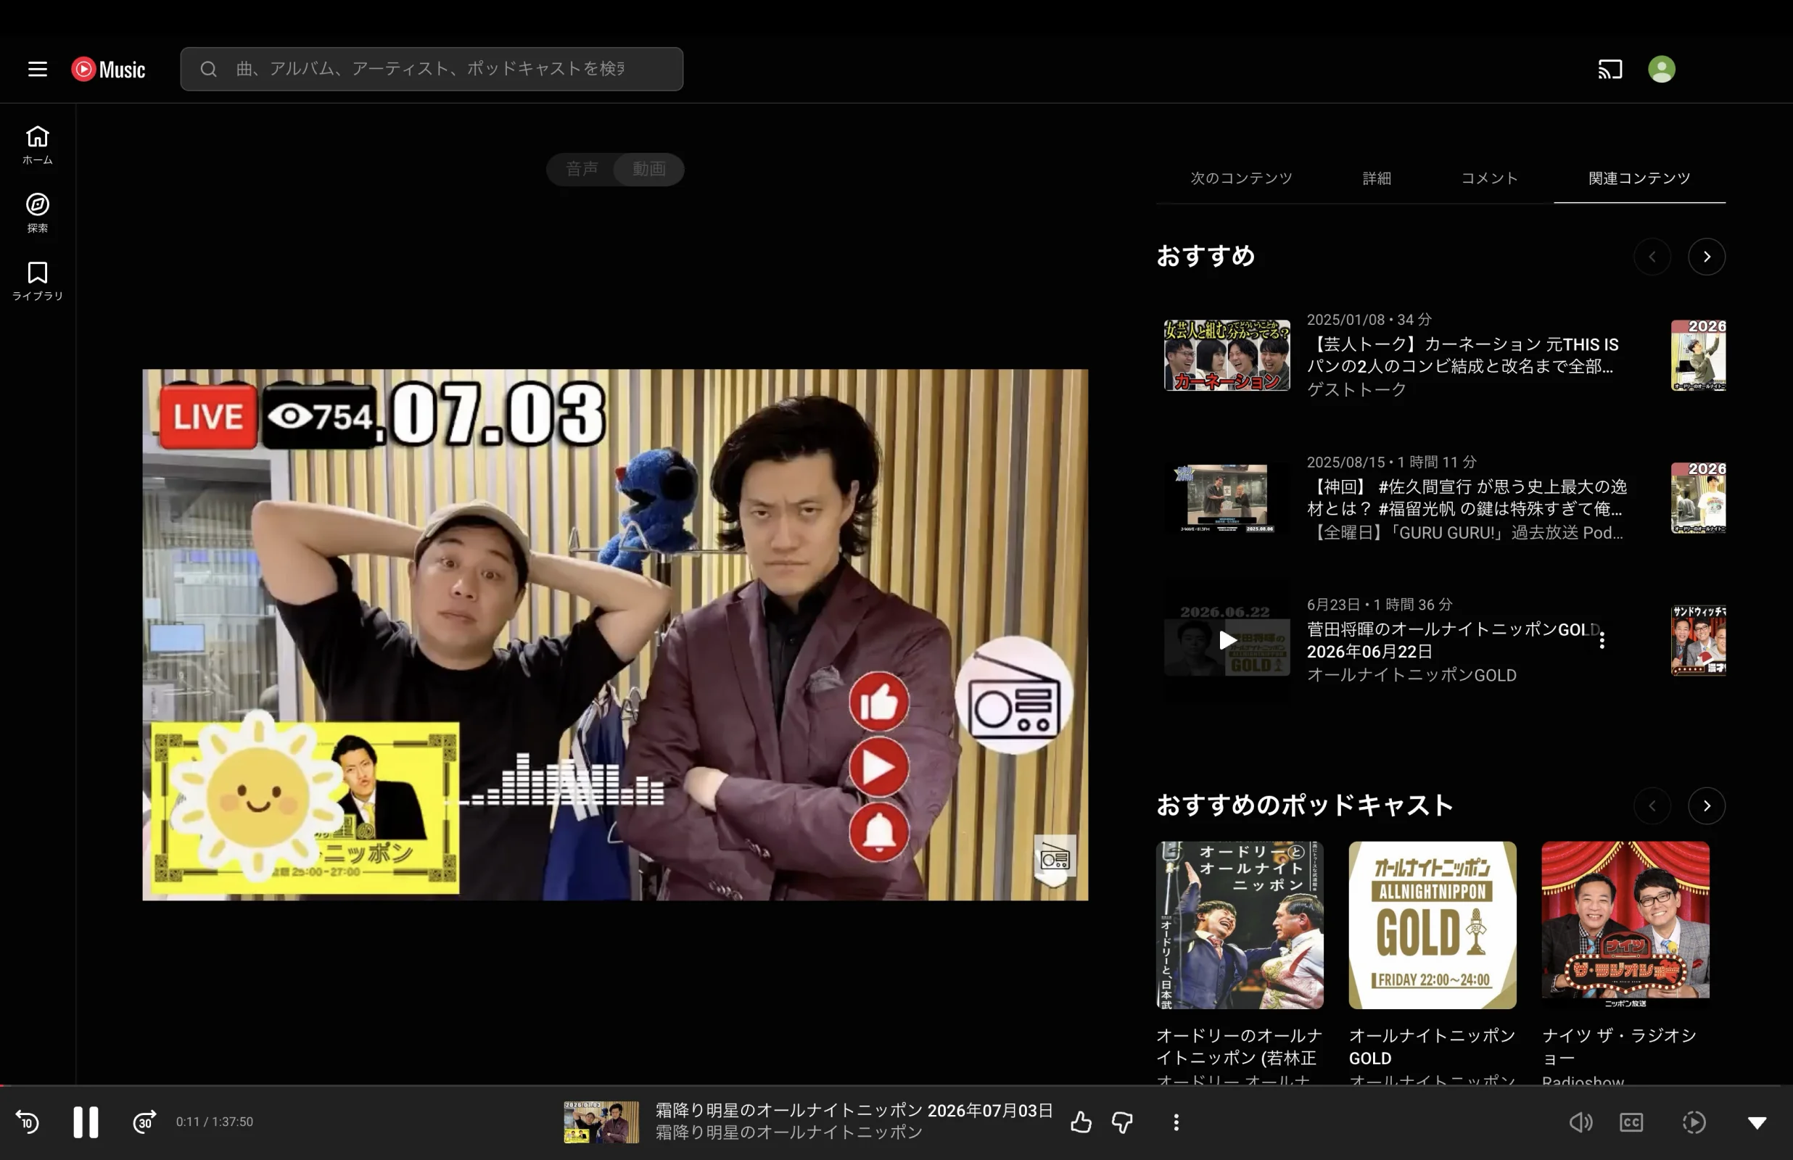Open more options for 菅田将暉 episode
Image resolution: width=1793 pixels, height=1160 pixels.
coord(1602,640)
